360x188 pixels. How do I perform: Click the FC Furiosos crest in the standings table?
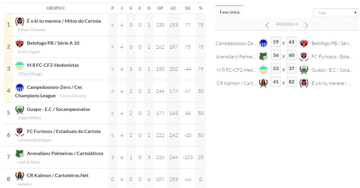click(20, 132)
